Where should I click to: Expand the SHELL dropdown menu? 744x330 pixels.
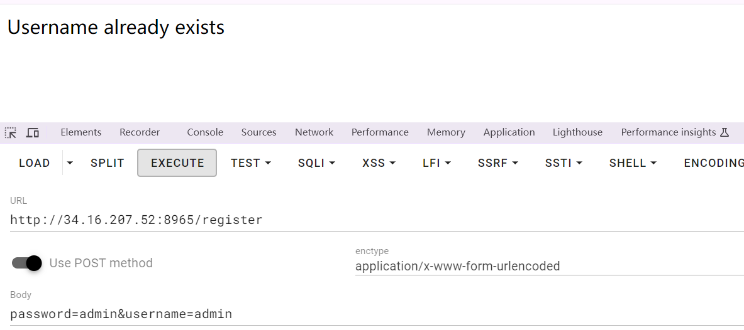click(x=633, y=163)
